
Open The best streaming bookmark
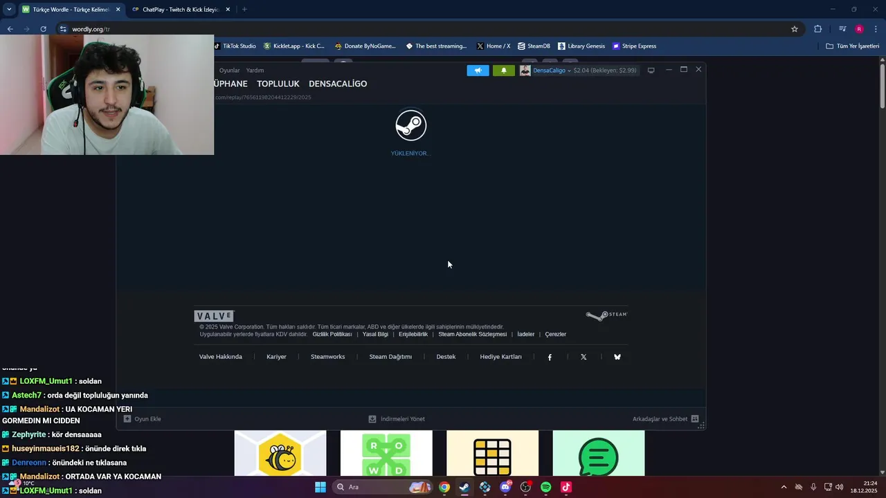pos(436,46)
